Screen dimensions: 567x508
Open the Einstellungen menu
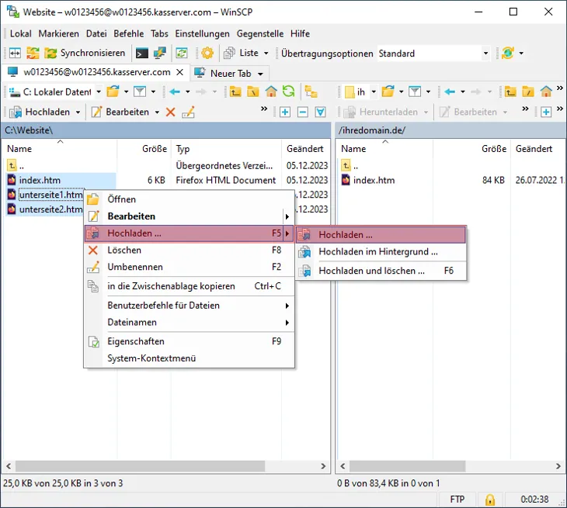pos(202,33)
